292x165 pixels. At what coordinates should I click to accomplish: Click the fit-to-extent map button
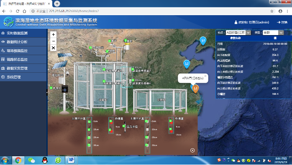click(x=53, y=48)
